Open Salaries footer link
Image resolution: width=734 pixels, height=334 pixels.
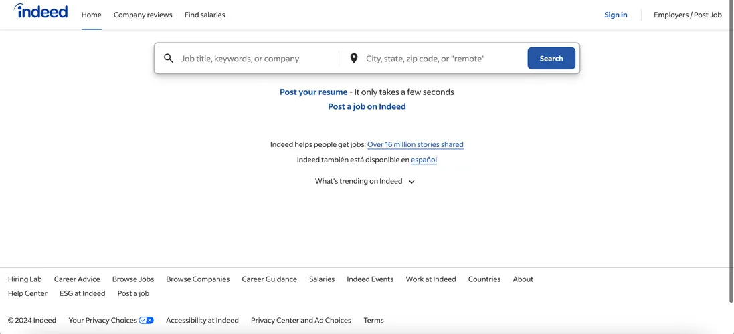click(x=322, y=279)
